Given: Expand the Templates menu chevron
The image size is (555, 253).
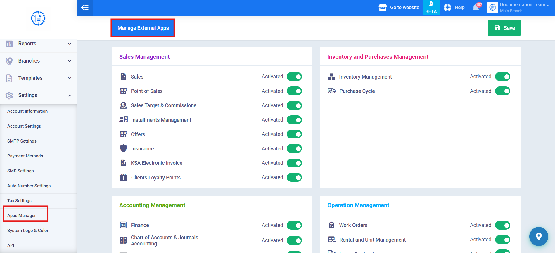Looking at the screenshot, I should point(70,78).
